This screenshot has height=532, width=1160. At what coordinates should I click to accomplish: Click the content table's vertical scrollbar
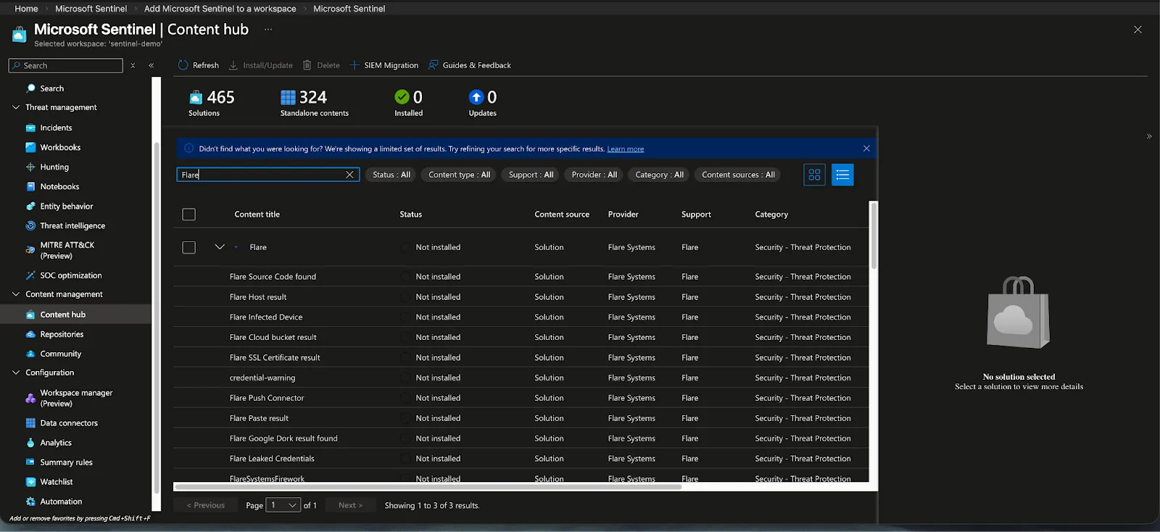tap(874, 236)
